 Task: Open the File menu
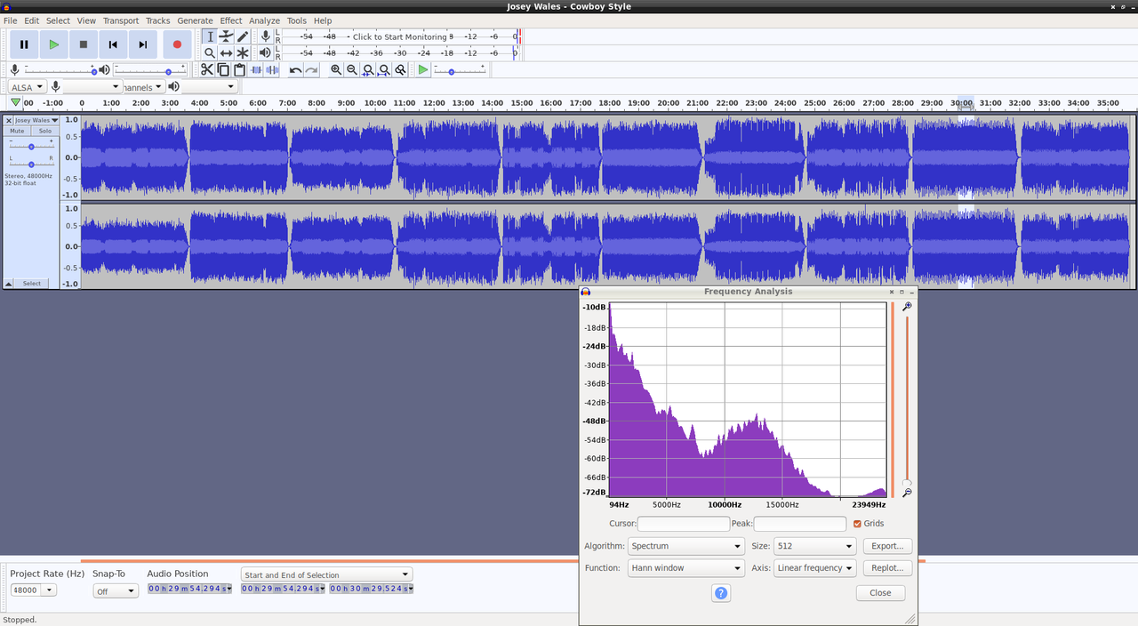point(10,20)
